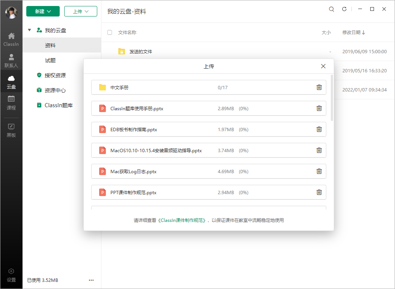395x289 pixels.
Task: Open the 联系人 contacts icon
Action: tap(11, 61)
